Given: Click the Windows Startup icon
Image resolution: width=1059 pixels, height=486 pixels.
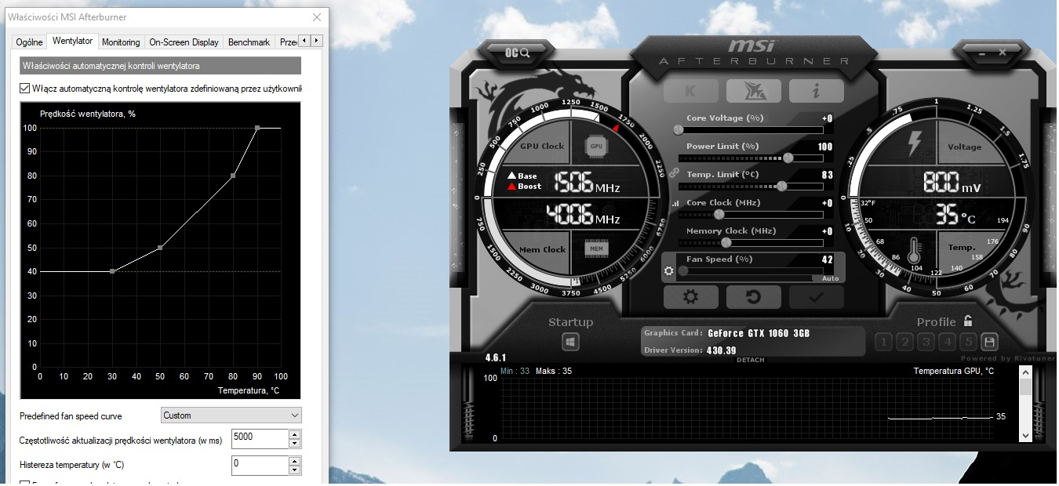Looking at the screenshot, I should pyautogui.click(x=570, y=343).
